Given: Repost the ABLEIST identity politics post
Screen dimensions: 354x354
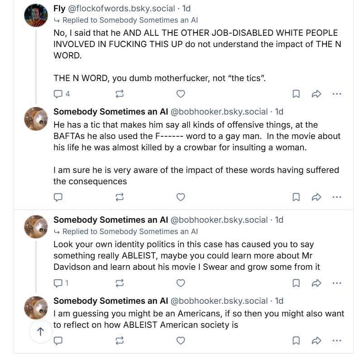Looking at the screenshot, I should pyautogui.click(x=120, y=283).
